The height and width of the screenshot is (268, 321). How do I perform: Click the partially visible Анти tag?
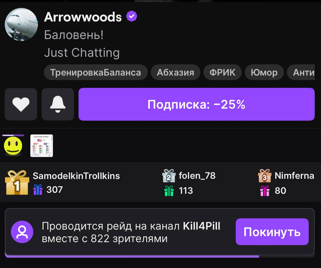click(301, 72)
